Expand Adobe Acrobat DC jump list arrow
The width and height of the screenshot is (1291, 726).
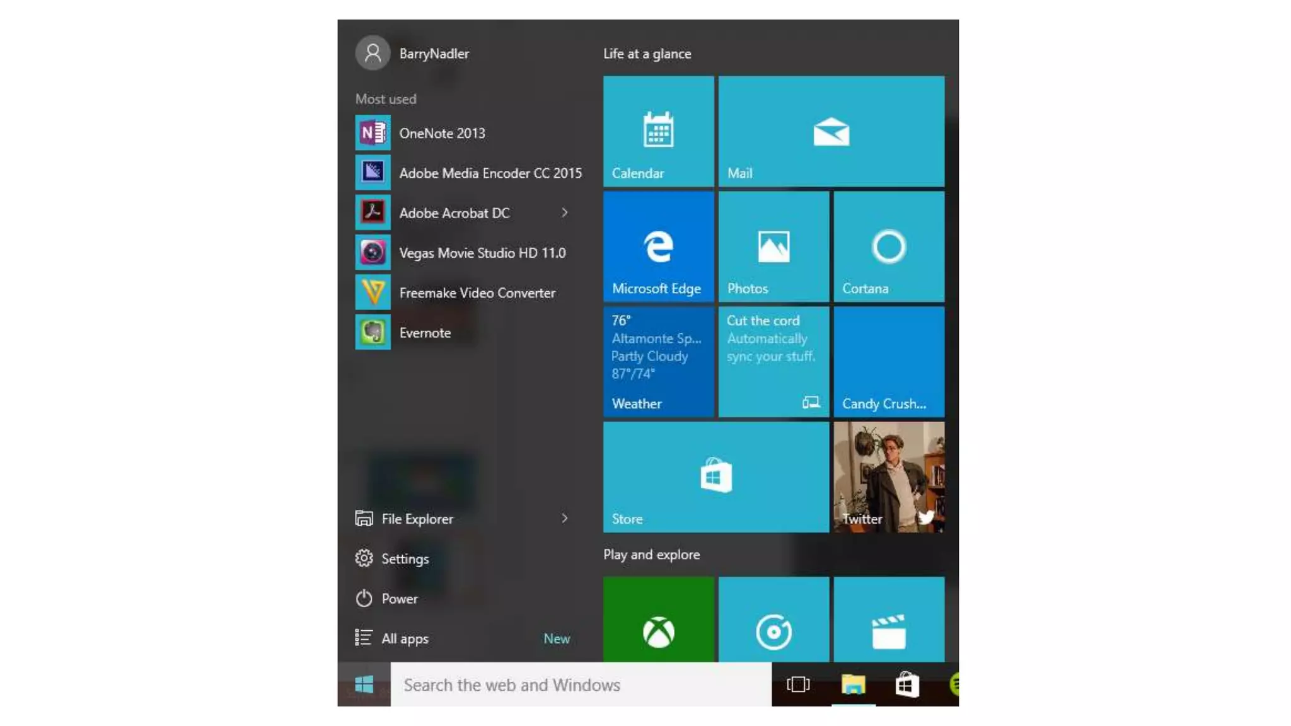(x=565, y=213)
